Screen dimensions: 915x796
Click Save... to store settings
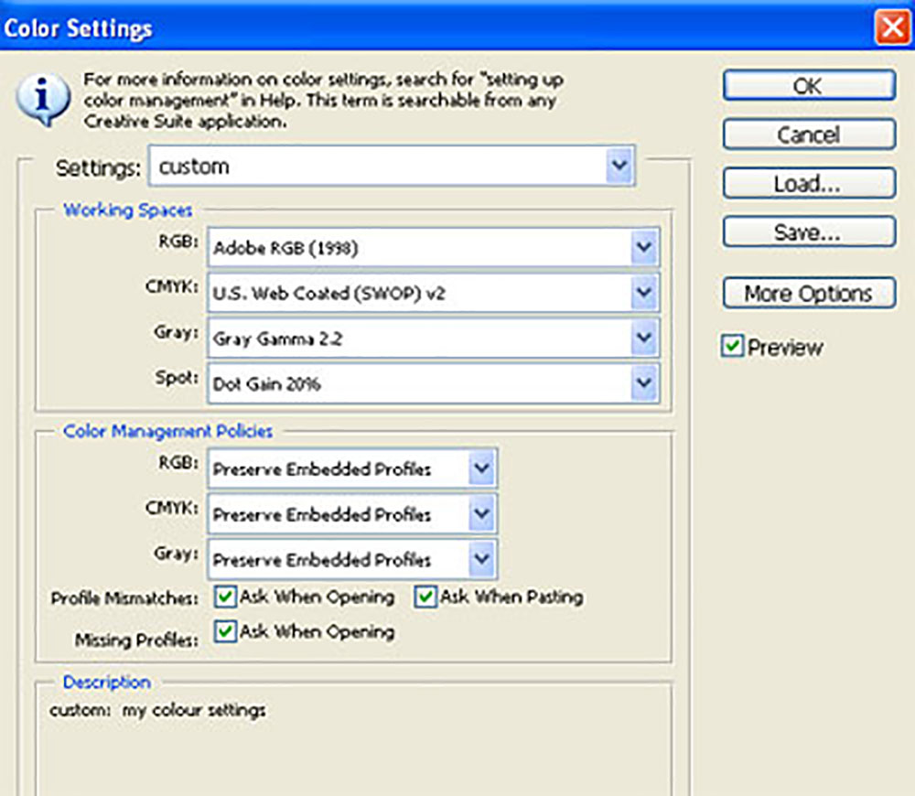pos(809,232)
